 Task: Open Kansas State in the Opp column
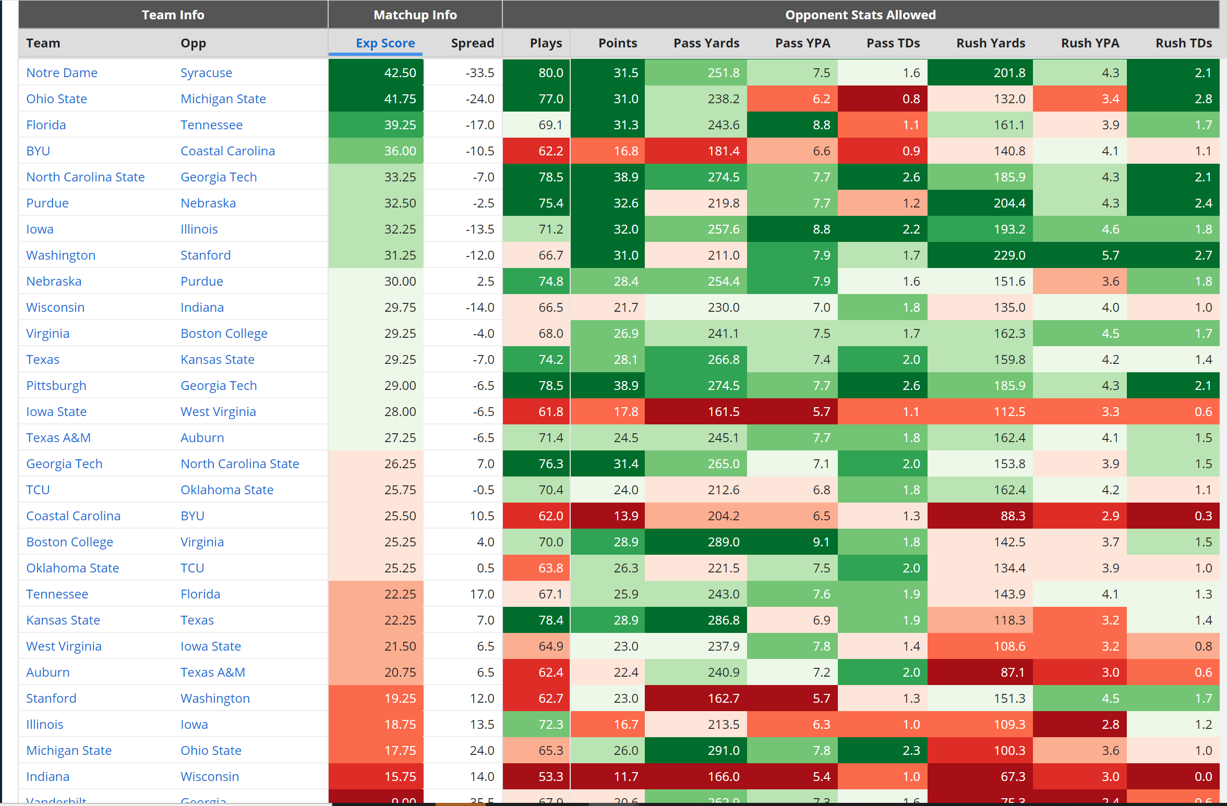218,359
